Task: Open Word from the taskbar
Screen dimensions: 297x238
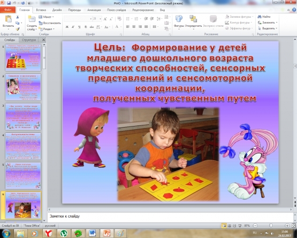Action: [x=92, y=233]
